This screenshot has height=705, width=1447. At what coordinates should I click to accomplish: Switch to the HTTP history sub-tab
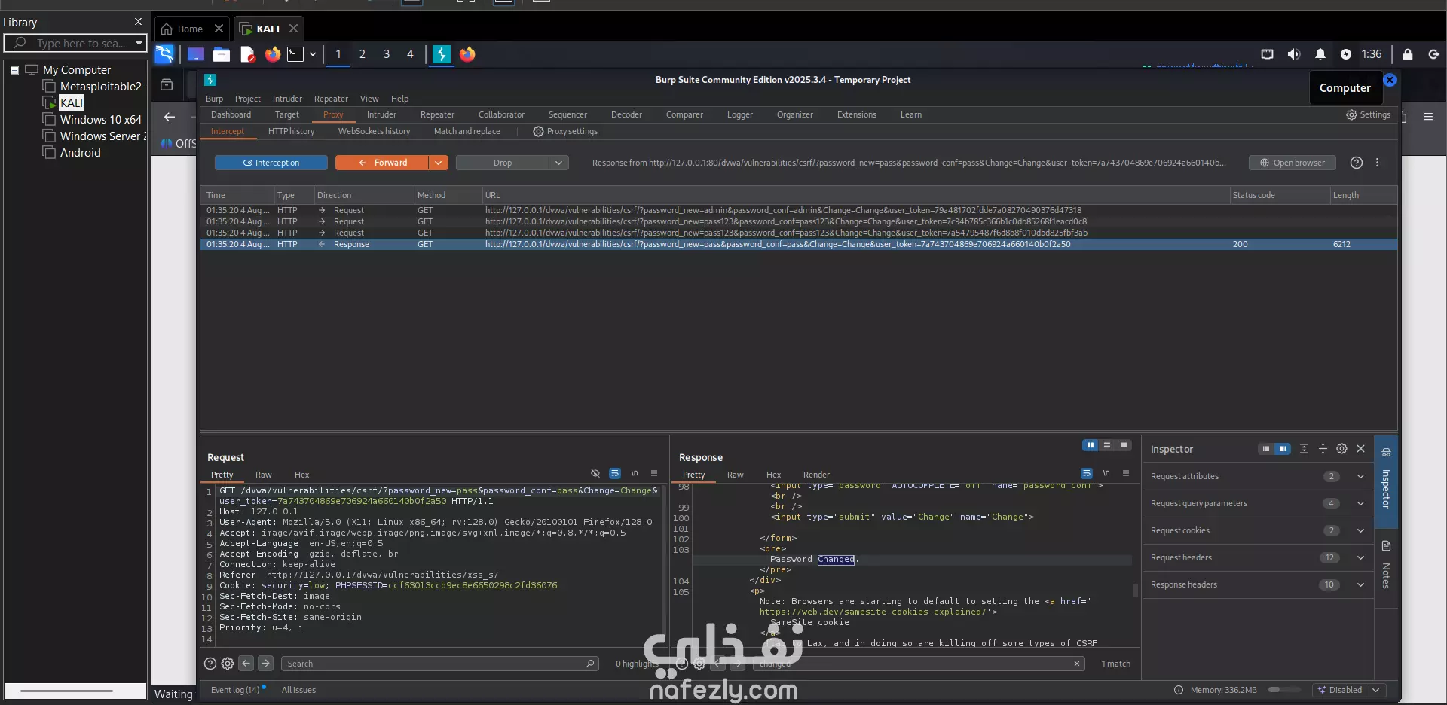point(291,131)
